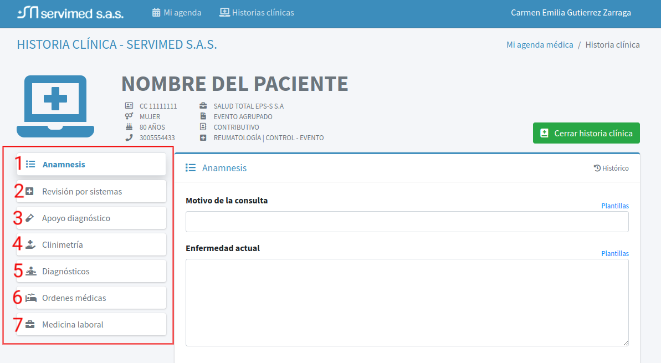The width and height of the screenshot is (661, 363).
Task: Click the bed icon next to Ordenes médicas
Action: [x=30, y=298]
